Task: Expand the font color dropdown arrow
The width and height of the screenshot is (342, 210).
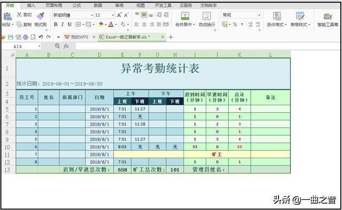Action: pos(116,25)
